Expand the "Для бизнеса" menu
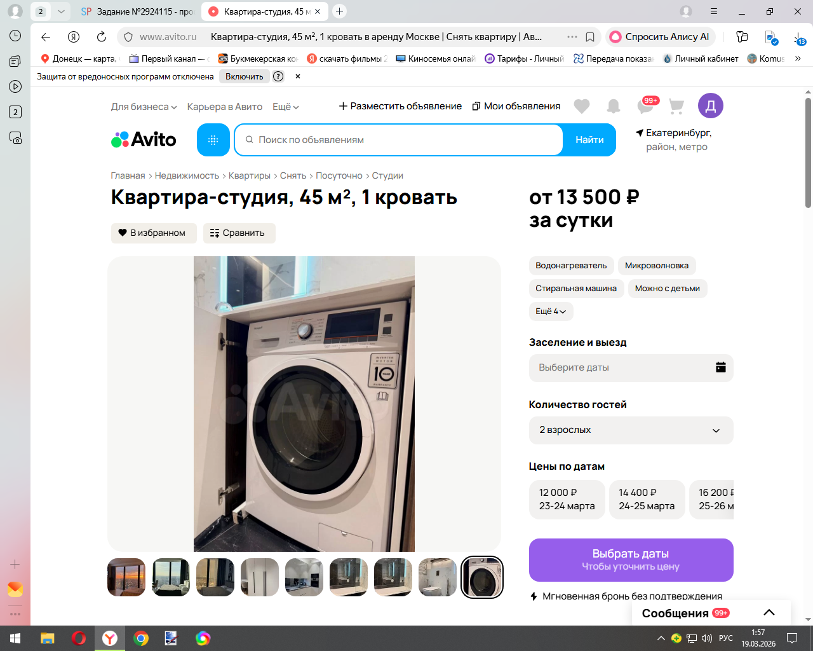The height and width of the screenshot is (651, 813). (x=144, y=107)
